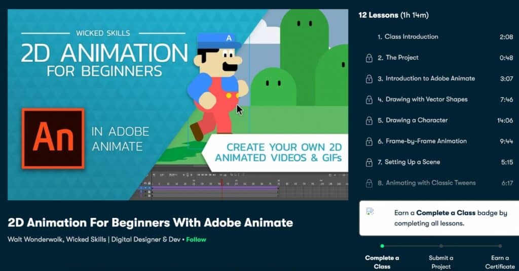
Task: Open the Class Introduction lesson
Action: [x=411, y=37]
